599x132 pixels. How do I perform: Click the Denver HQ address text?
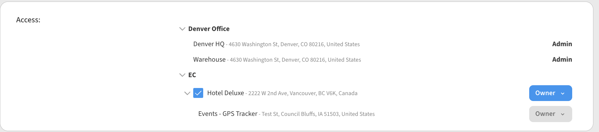[x=294, y=44]
